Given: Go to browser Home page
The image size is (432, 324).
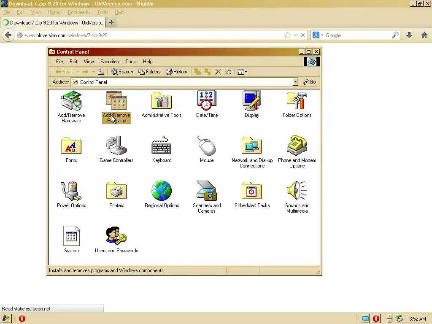Looking at the screenshot, I should [x=424, y=35].
